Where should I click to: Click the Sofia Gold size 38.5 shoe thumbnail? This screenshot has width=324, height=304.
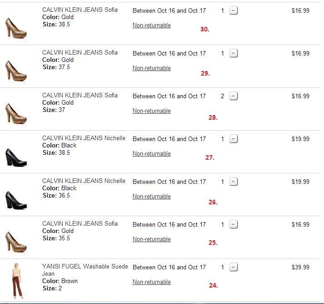(x=16, y=28)
